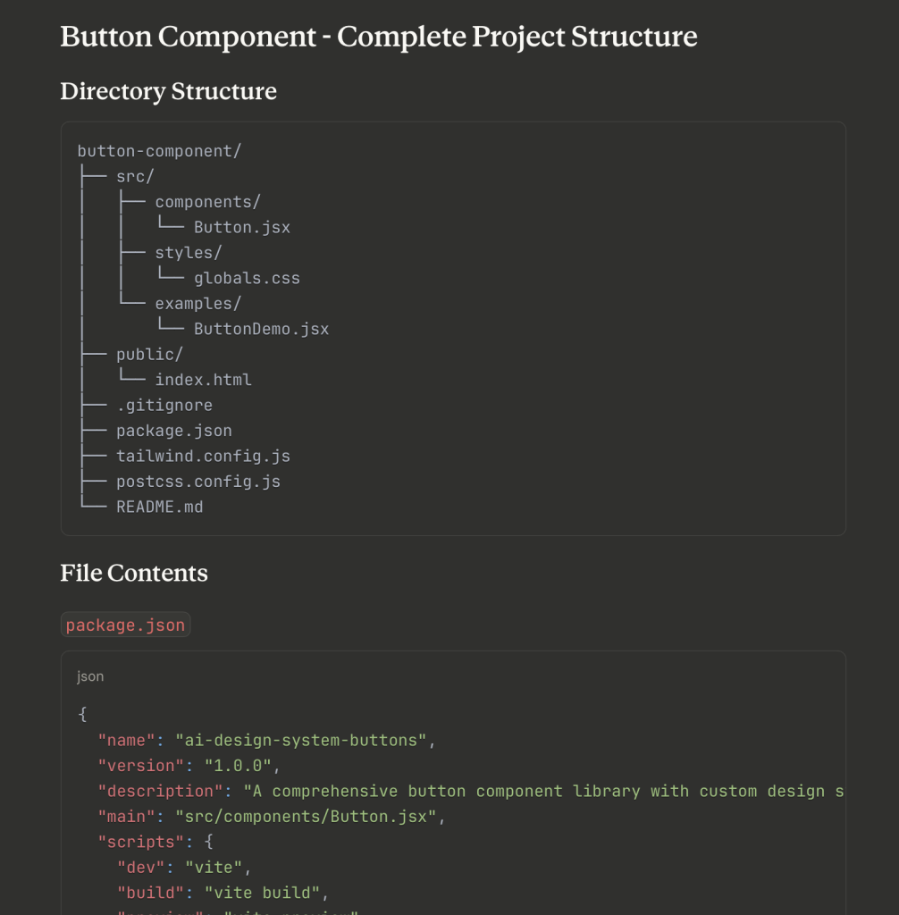The width and height of the screenshot is (899, 915).
Task: Click the public/ folder entry
Action: point(149,355)
